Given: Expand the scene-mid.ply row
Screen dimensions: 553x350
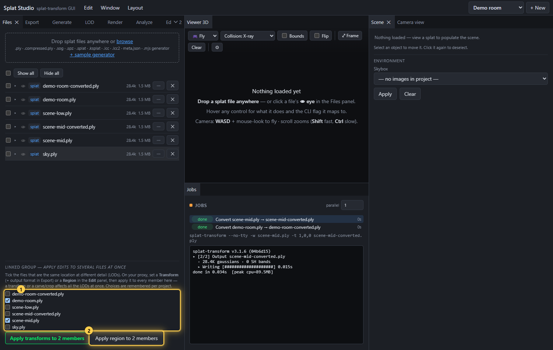Looking at the screenshot, I should [15, 141].
